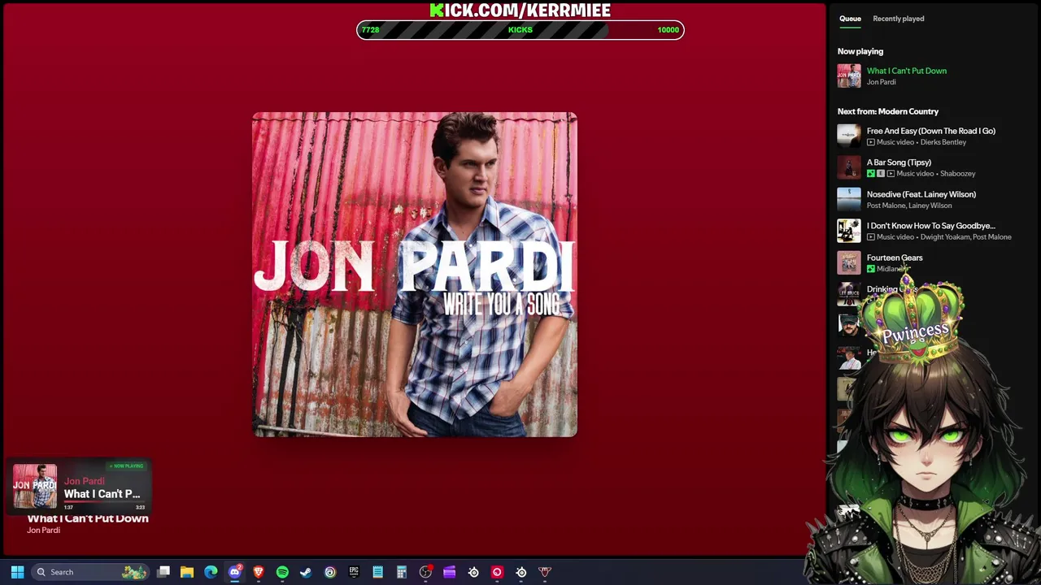Click the music video icon under Free And Easy
The image size is (1041, 585).
[x=871, y=142]
